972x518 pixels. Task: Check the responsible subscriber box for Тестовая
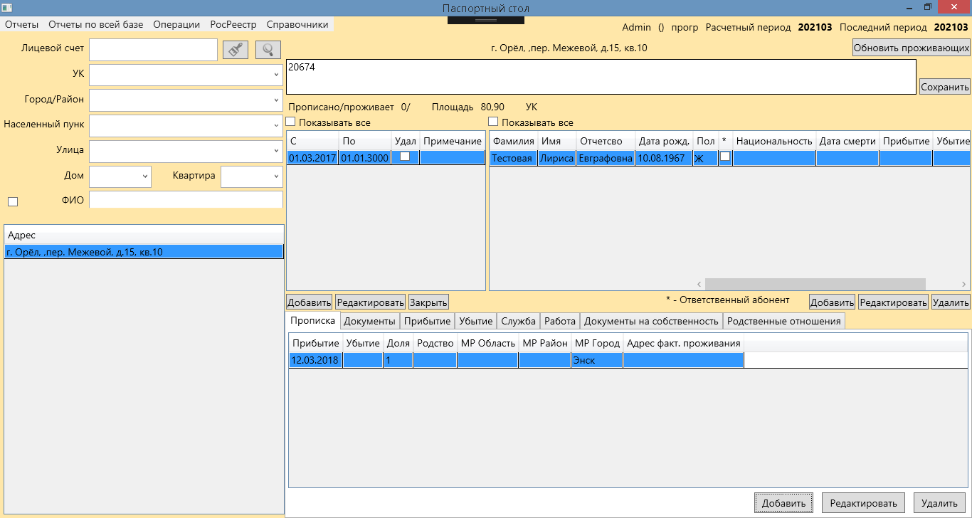(x=725, y=157)
